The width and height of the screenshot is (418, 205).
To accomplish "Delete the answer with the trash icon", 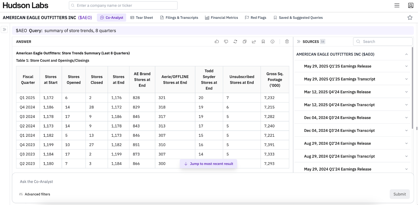I will (x=287, y=41).
